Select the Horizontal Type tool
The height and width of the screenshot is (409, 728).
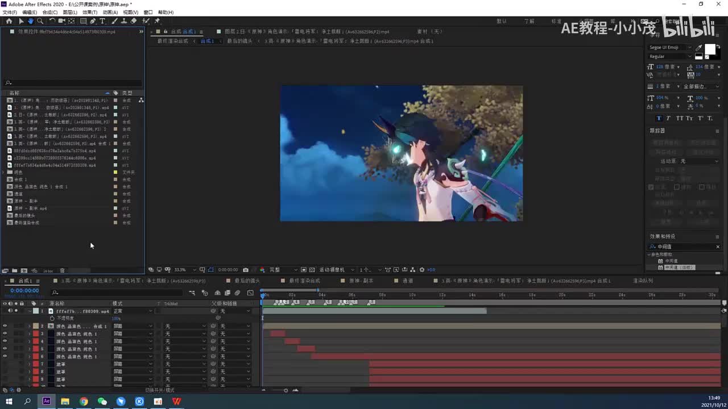[x=102, y=21]
